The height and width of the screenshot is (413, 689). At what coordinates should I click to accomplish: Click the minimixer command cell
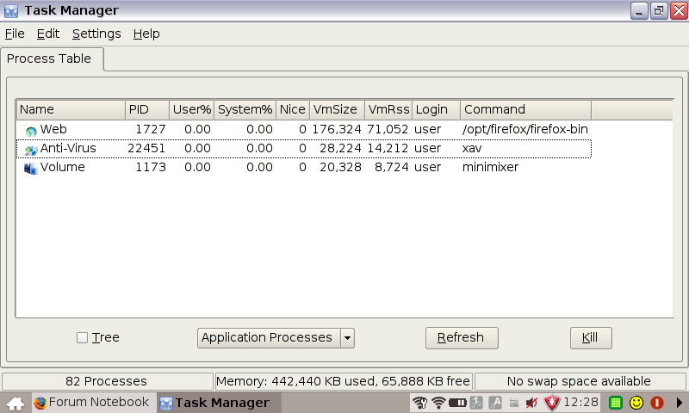(490, 167)
